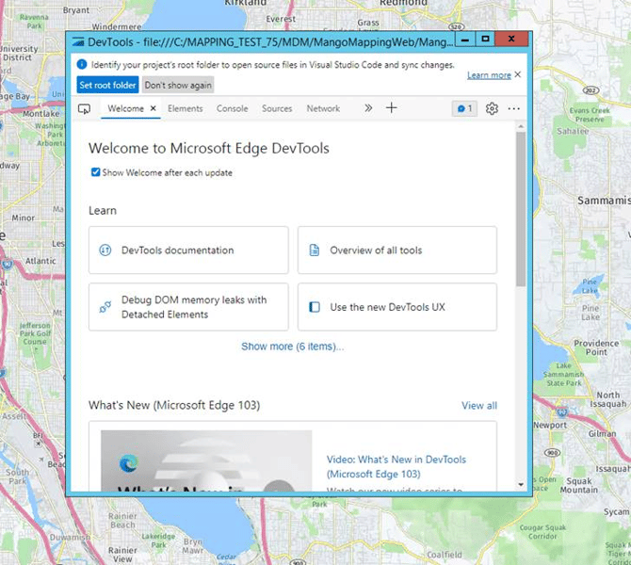Click Coalfield label on the map

pyautogui.click(x=445, y=555)
